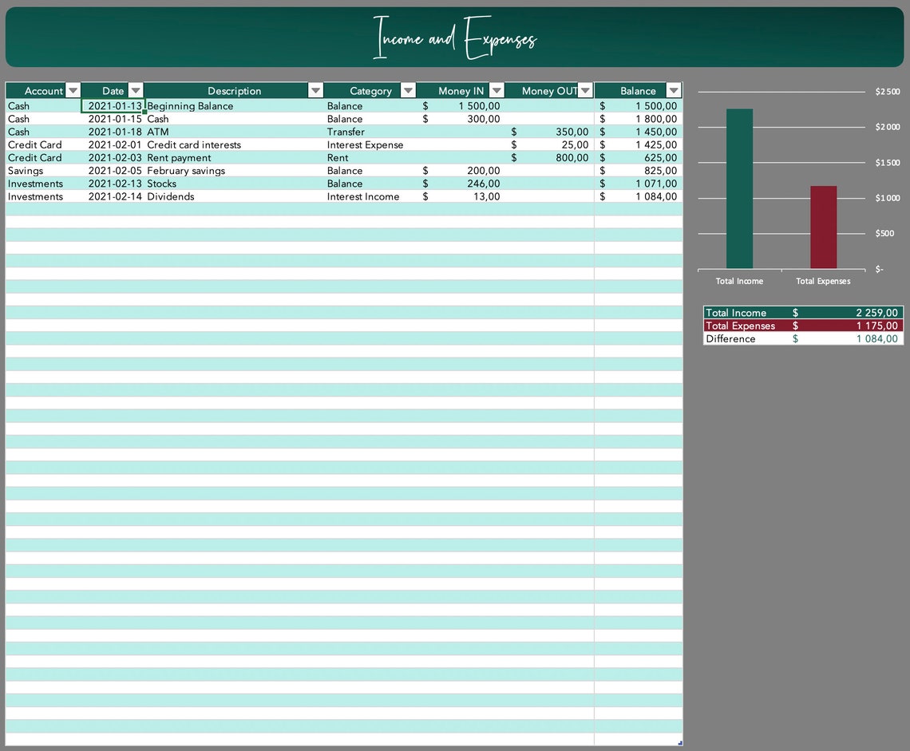Click the table resize handle bottom right
Viewport: 910px width, 751px height.
point(679,742)
